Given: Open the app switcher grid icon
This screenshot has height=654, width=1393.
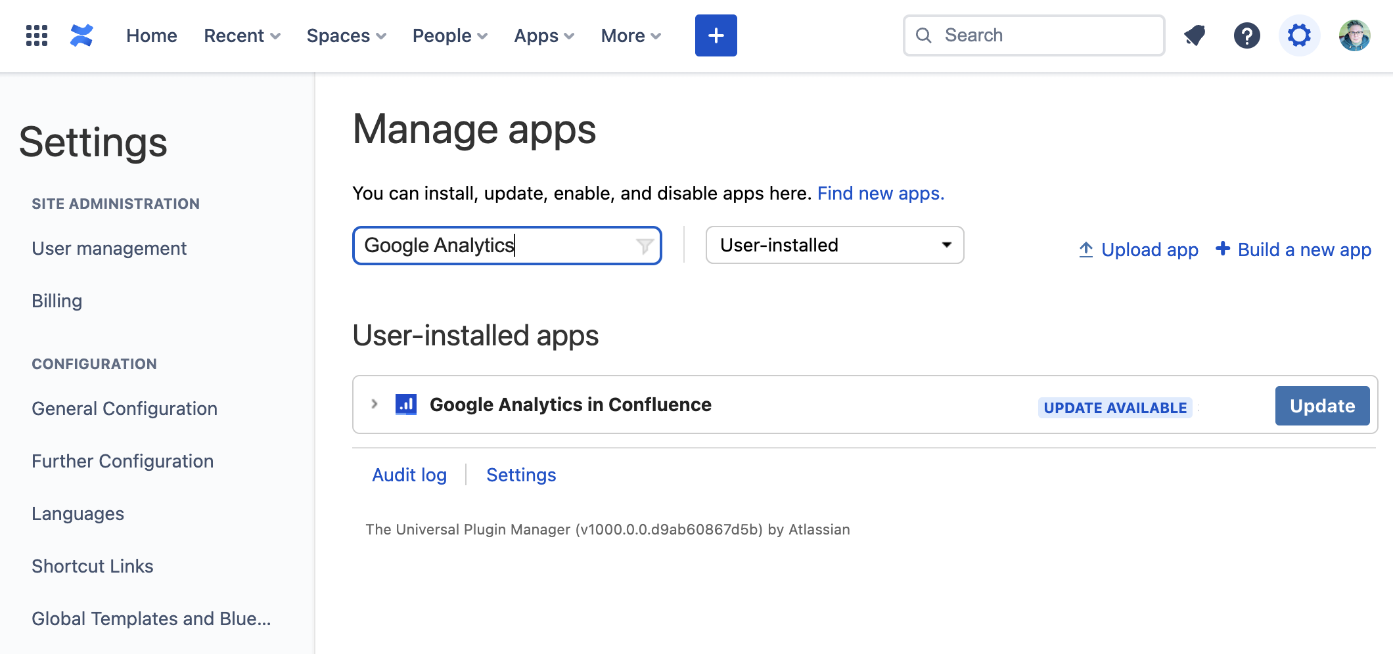Looking at the screenshot, I should coord(37,35).
